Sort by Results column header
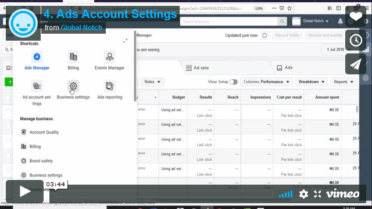 (x=206, y=97)
